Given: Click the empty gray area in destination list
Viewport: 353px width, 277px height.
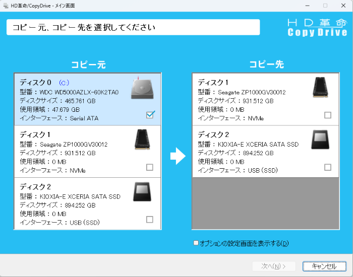Looking at the screenshot, I should (x=265, y=203).
